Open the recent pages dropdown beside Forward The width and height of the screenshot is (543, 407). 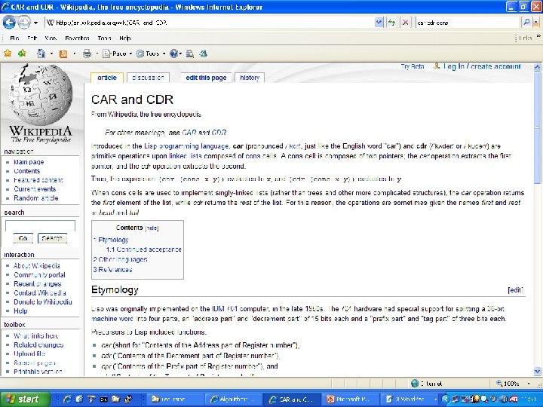35,23
